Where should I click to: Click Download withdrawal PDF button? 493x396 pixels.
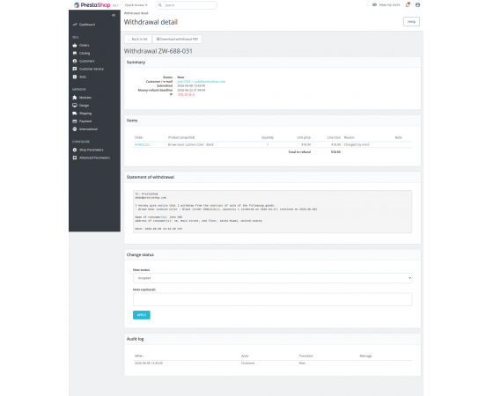(177, 39)
